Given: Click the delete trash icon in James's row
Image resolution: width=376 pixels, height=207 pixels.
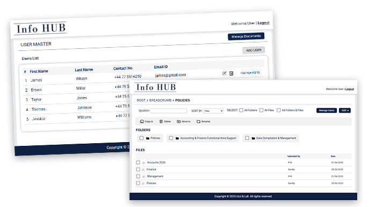Looking at the screenshot, I should 231,73.
